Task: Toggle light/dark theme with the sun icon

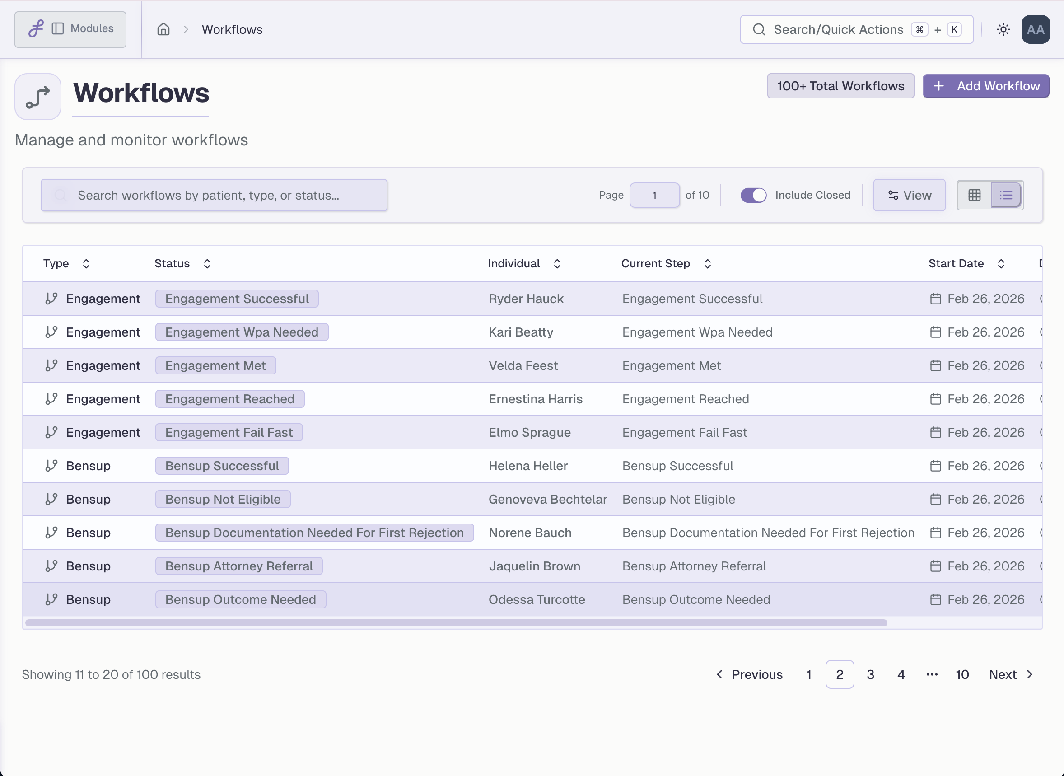Action: point(1003,29)
